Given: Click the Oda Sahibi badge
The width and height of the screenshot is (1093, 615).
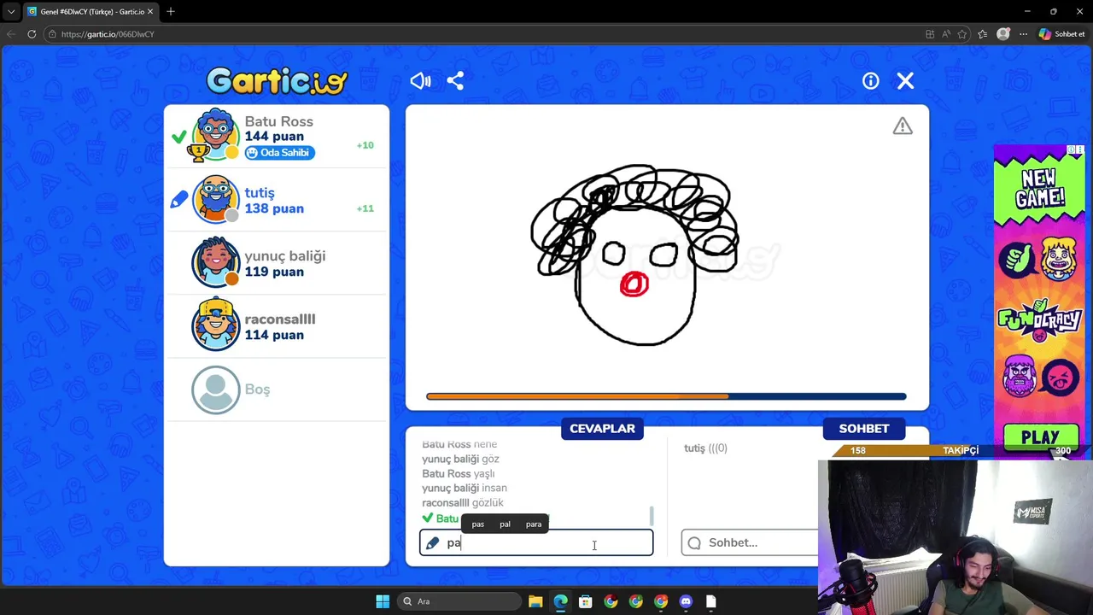Looking at the screenshot, I should pyautogui.click(x=280, y=153).
